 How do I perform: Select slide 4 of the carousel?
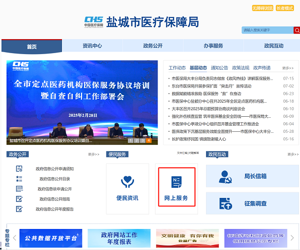pos(148,140)
